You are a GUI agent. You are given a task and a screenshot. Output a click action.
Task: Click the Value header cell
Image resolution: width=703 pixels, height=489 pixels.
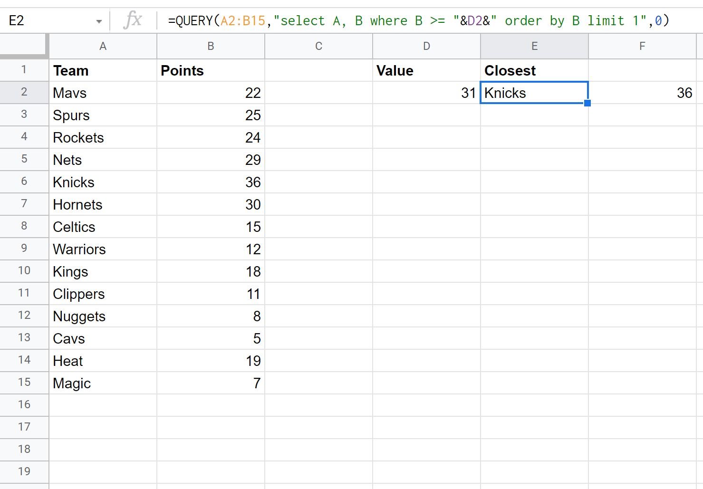(x=426, y=70)
